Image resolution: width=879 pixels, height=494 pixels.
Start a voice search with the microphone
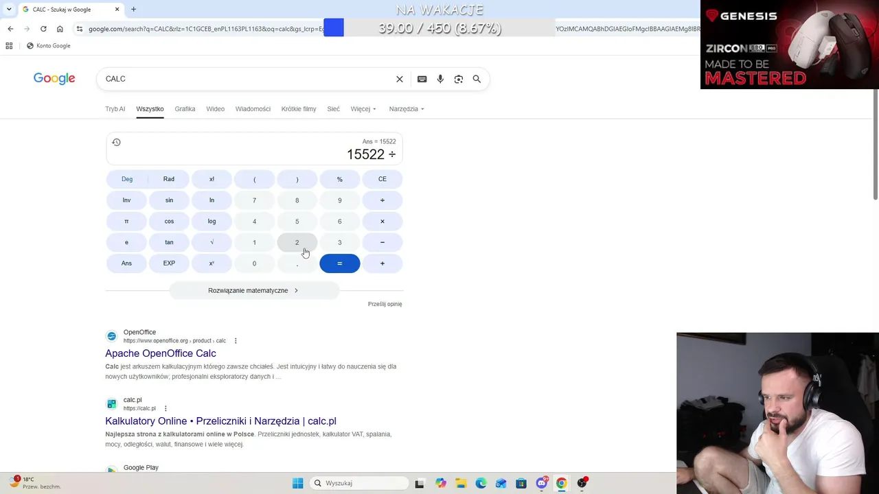click(x=440, y=79)
